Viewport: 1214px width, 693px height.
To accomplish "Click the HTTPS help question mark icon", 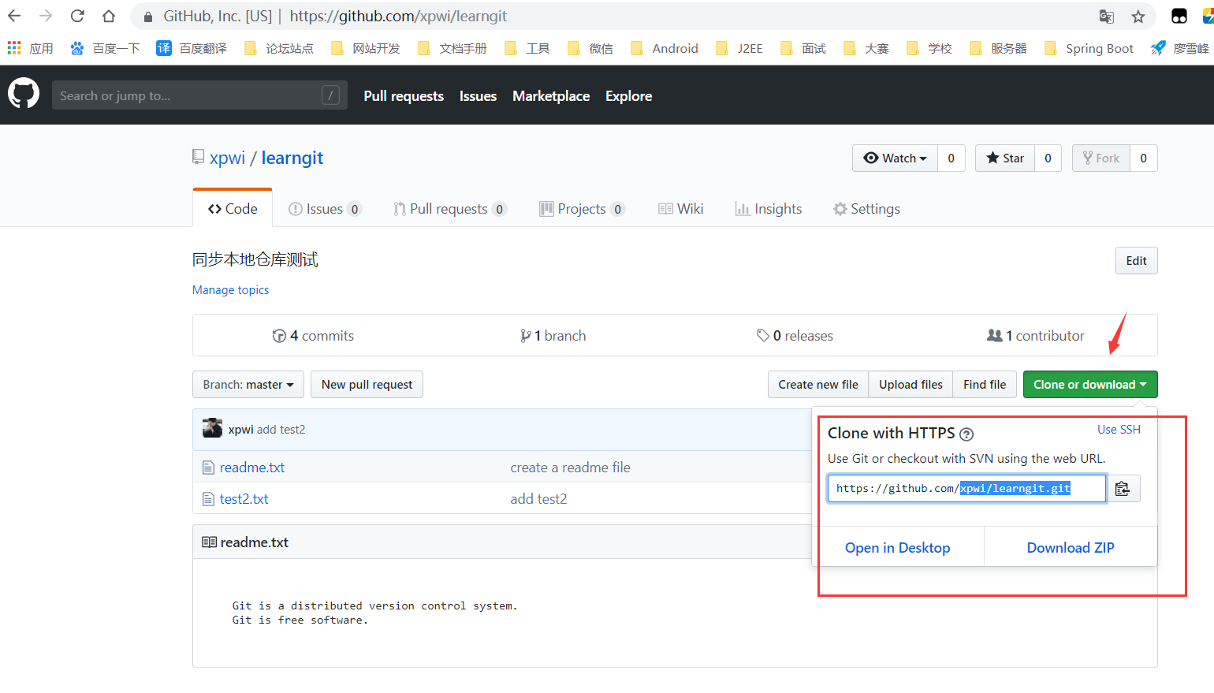I will (x=966, y=434).
